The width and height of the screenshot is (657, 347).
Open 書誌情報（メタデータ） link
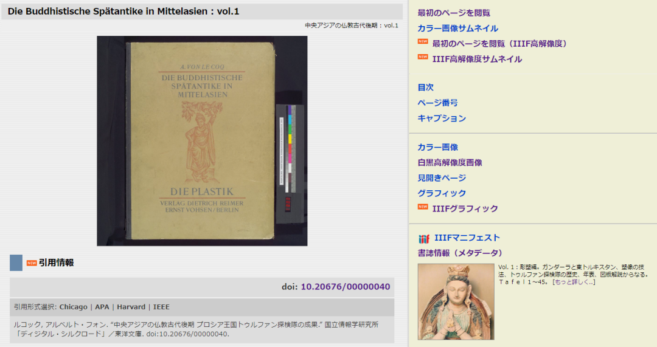(x=460, y=253)
